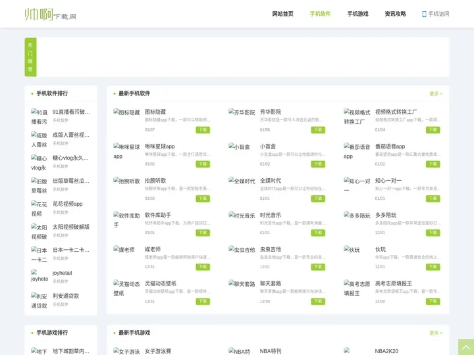The height and width of the screenshot is (355, 474).
Task: Open the 时光音乐 app thumbnail
Action: click(x=242, y=216)
